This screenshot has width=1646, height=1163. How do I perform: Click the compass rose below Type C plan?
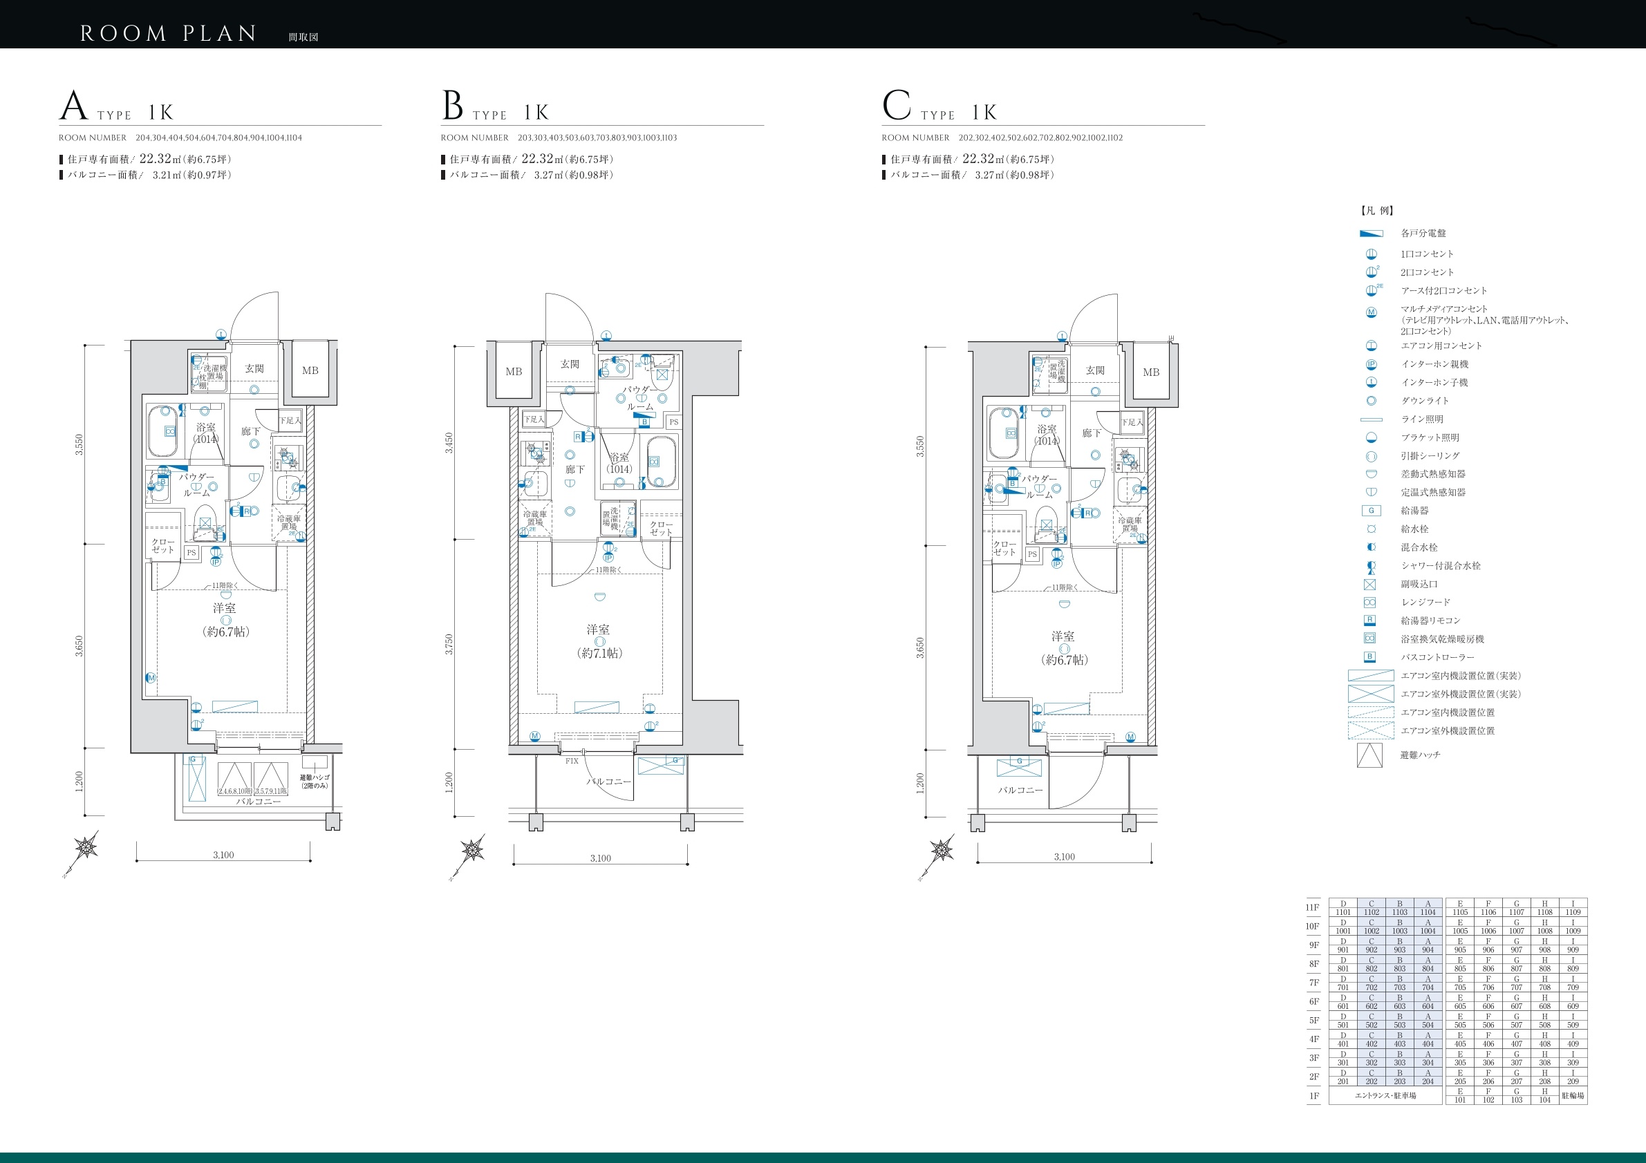coord(937,855)
